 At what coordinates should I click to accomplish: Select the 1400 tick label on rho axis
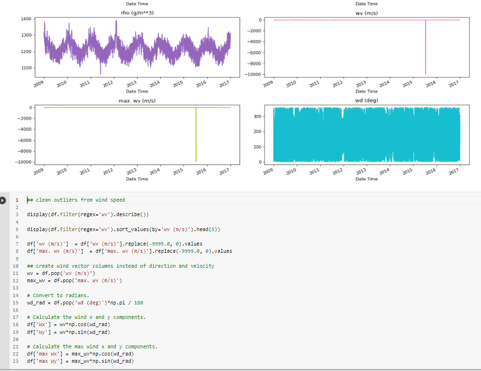pos(26,19)
